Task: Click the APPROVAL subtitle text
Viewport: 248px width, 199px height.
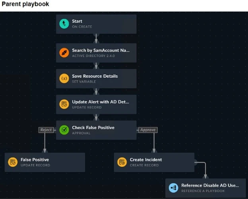Action: coord(81,133)
